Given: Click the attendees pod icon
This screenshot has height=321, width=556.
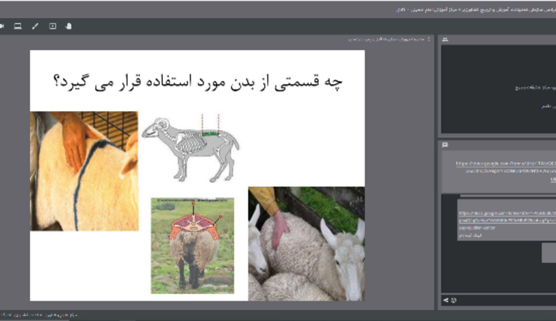Looking at the screenshot, I should (x=445, y=39).
